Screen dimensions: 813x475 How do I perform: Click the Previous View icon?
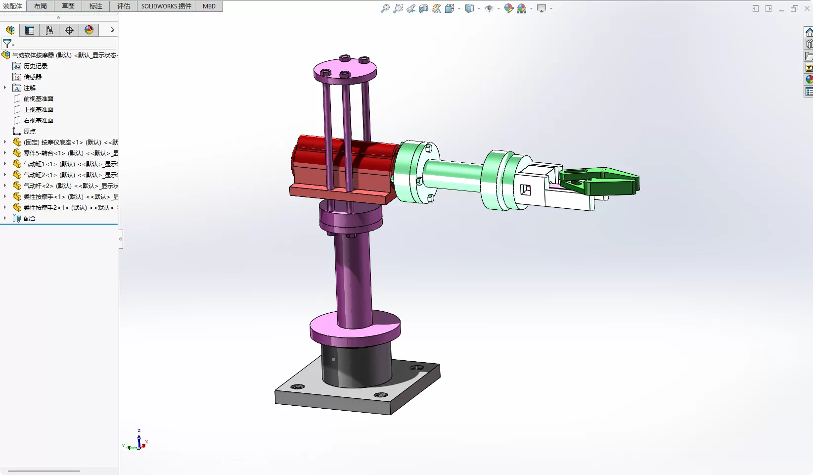point(411,8)
